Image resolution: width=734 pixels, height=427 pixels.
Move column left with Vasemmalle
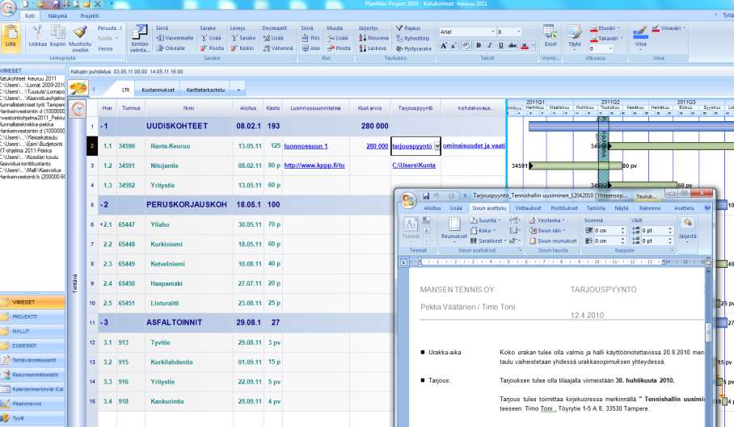pyautogui.click(x=175, y=38)
